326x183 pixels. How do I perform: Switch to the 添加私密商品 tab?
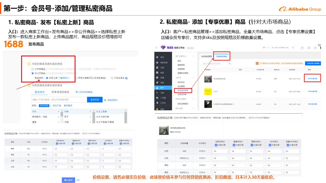click(222, 56)
